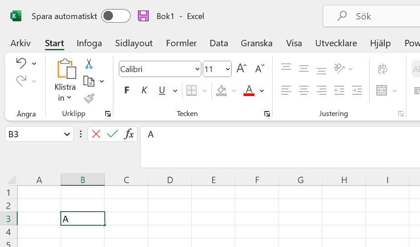Open the Data tab

click(x=219, y=43)
